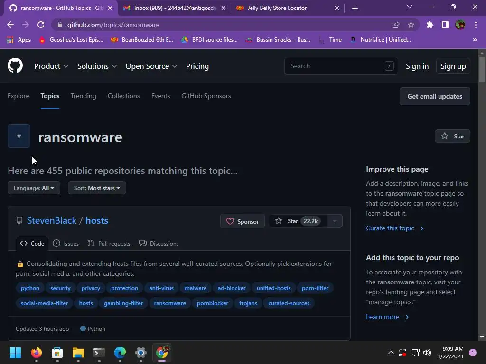Click the curated-sources topic tag
This screenshot has height=364, width=486.
click(x=289, y=303)
